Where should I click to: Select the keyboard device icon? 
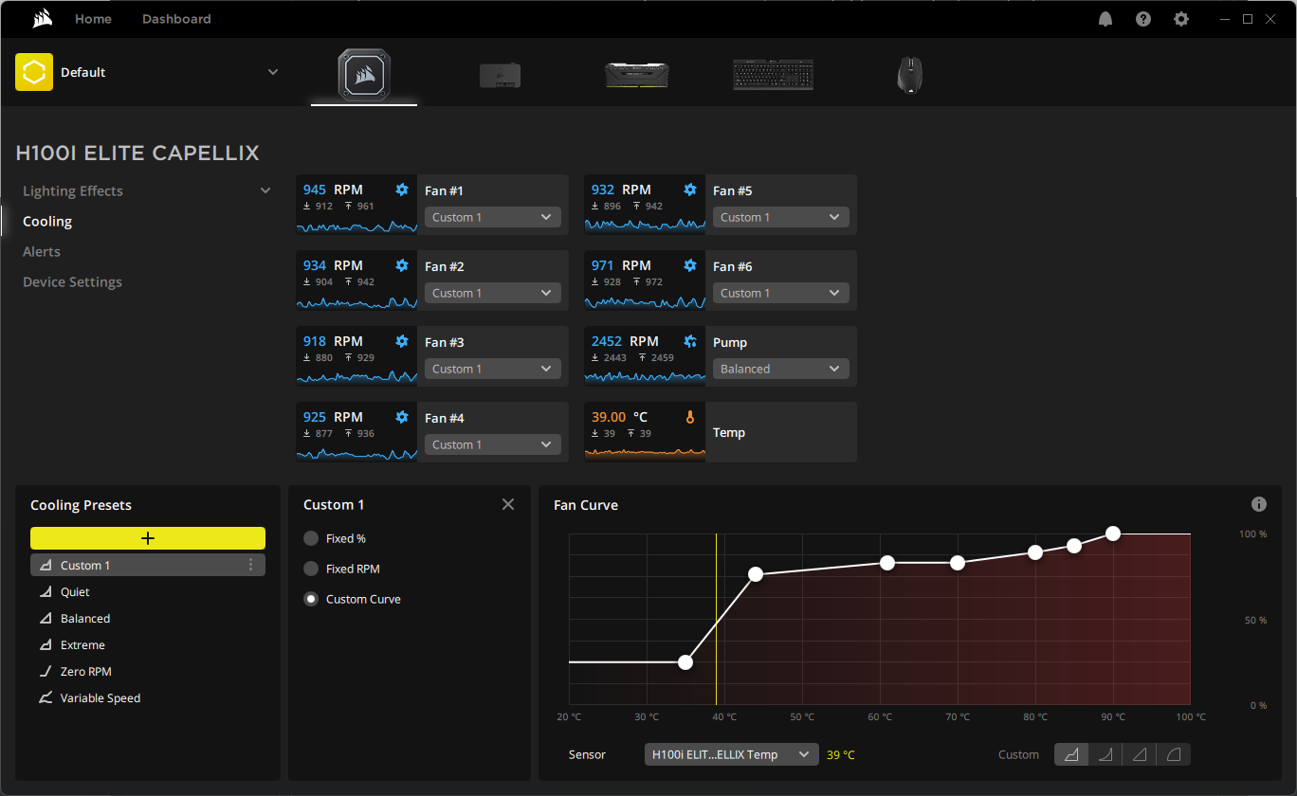pyautogui.click(x=774, y=75)
